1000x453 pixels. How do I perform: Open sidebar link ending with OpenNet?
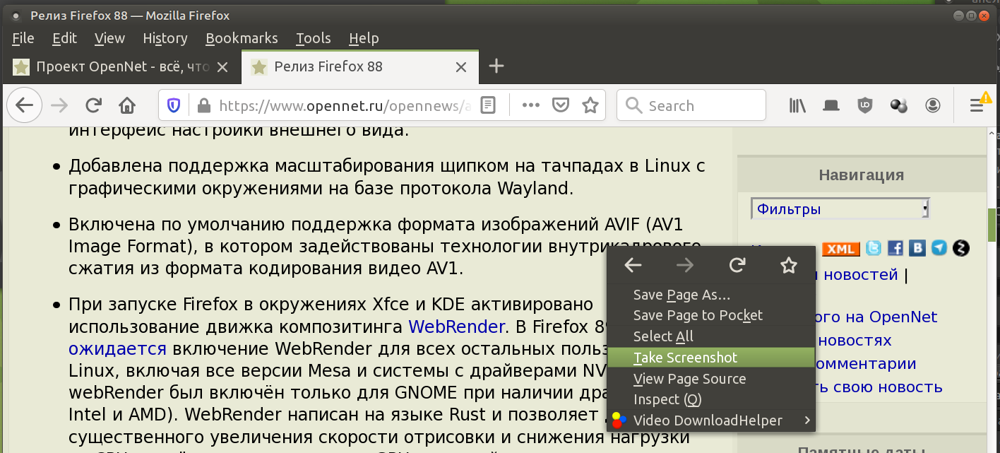(878, 317)
